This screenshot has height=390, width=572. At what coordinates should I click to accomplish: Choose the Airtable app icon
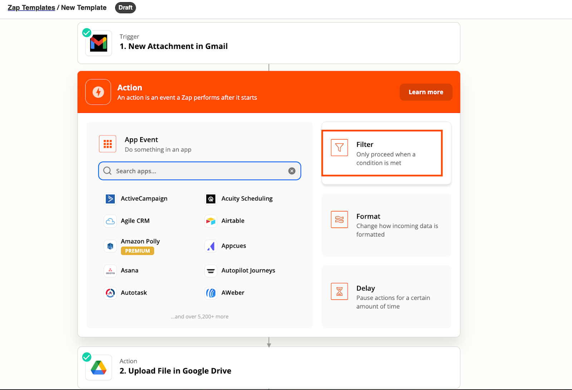click(211, 221)
